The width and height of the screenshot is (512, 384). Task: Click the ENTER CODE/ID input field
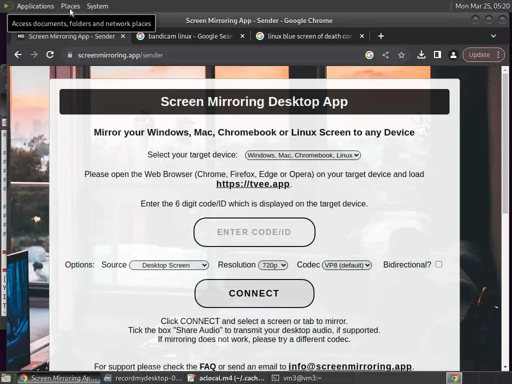point(254,232)
